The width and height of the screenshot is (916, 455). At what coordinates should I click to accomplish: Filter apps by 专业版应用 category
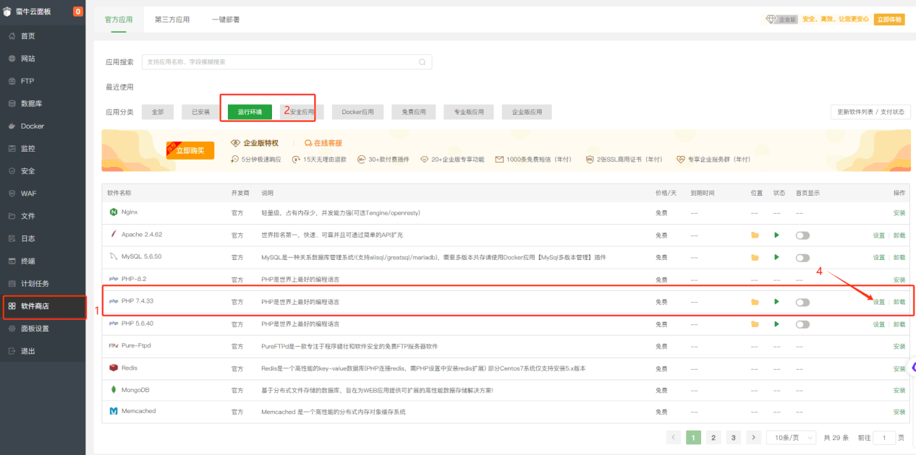[469, 112]
